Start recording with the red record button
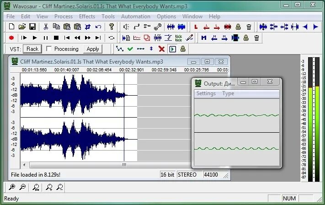Screen dimensions: 325x205 (11, 38)
